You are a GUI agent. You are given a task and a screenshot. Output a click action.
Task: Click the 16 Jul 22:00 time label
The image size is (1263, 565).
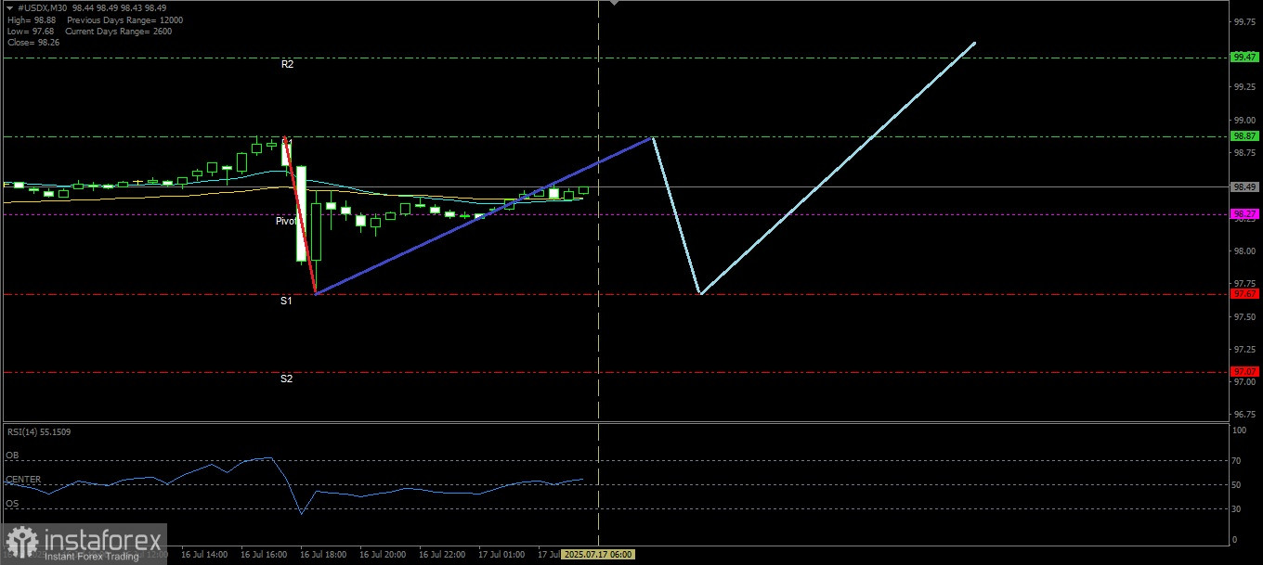click(442, 554)
